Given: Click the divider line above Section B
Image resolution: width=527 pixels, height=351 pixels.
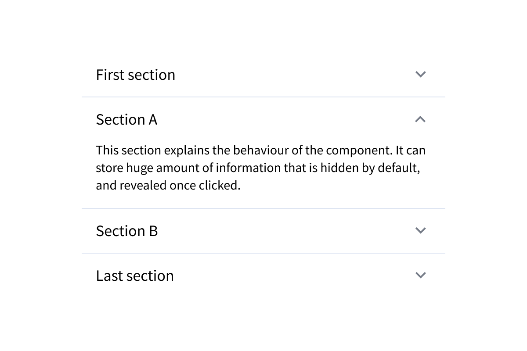Looking at the screenshot, I should coord(263,208).
